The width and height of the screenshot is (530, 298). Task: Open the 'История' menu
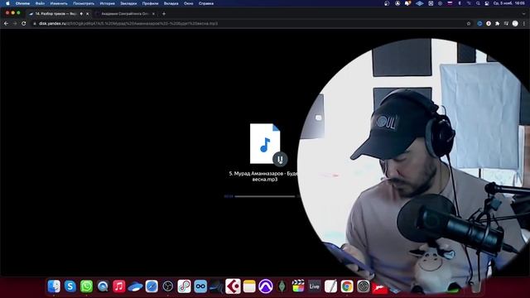tap(107, 3)
